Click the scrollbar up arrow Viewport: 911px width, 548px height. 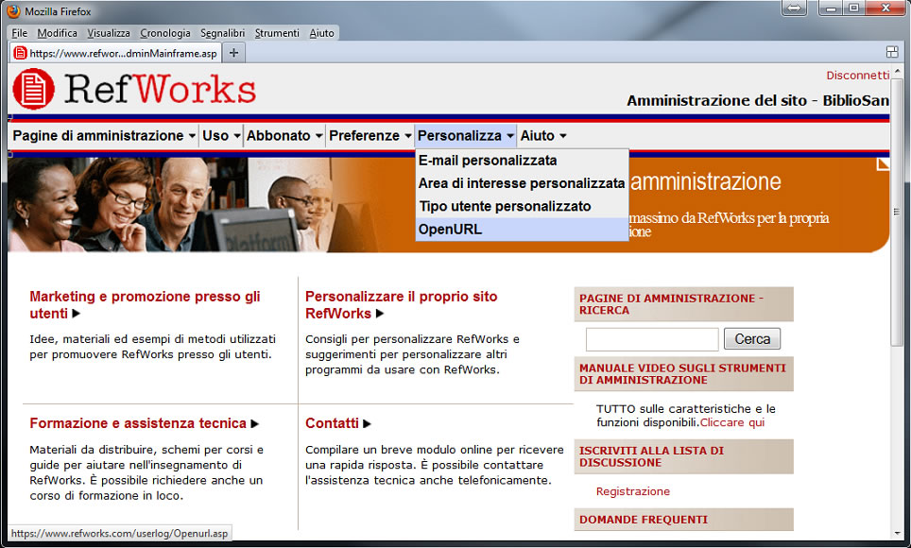897,72
